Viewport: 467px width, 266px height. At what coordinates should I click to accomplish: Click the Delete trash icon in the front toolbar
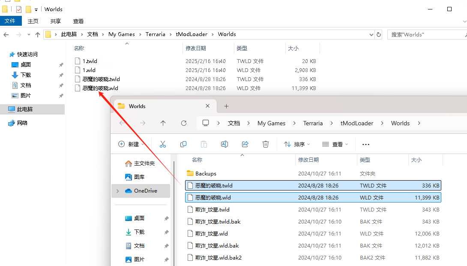[265, 144]
